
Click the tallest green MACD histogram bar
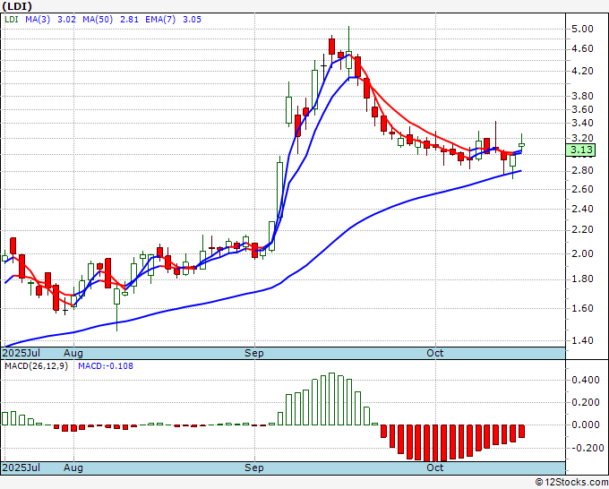tap(331, 399)
